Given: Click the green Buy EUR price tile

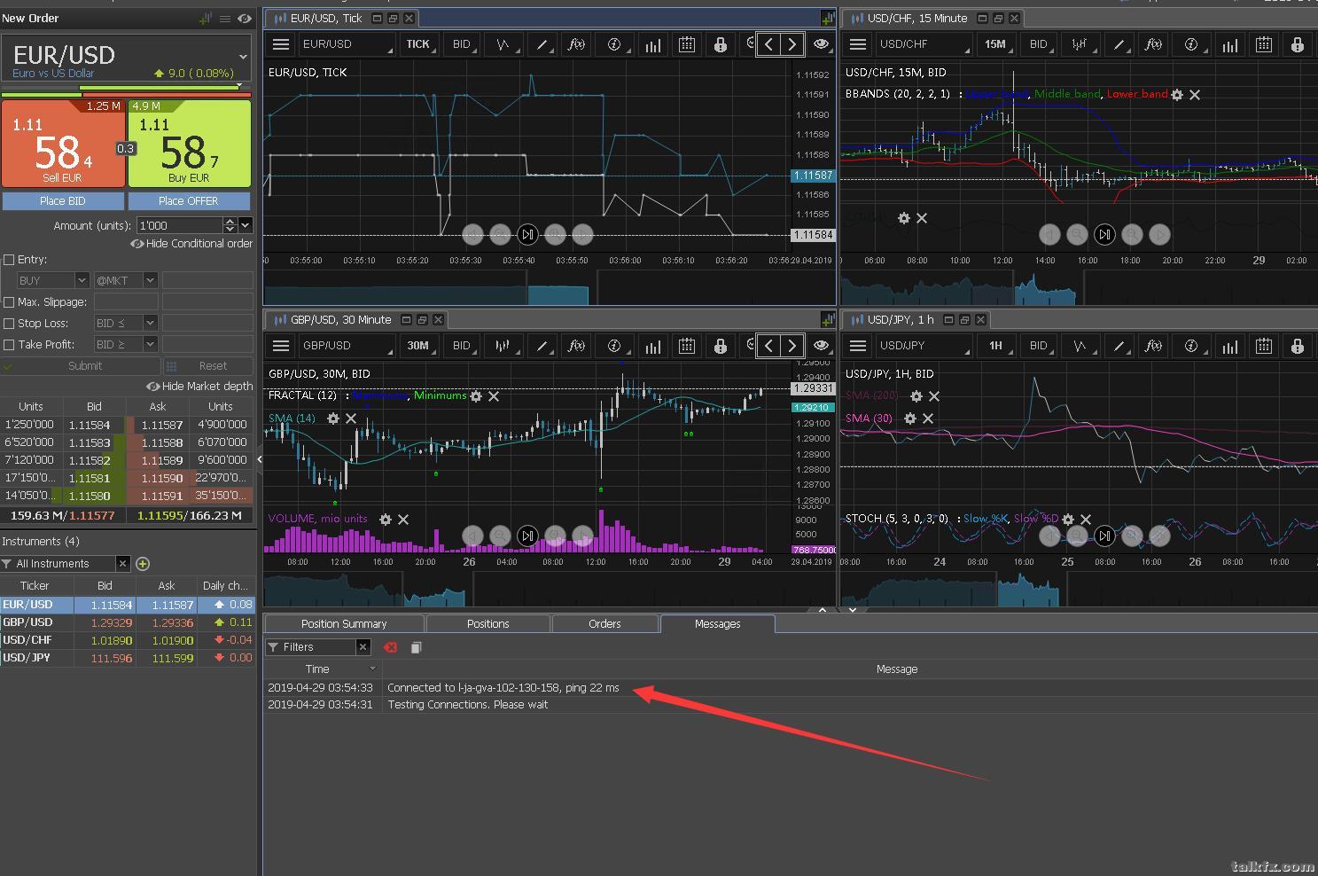Looking at the screenshot, I should [190, 144].
